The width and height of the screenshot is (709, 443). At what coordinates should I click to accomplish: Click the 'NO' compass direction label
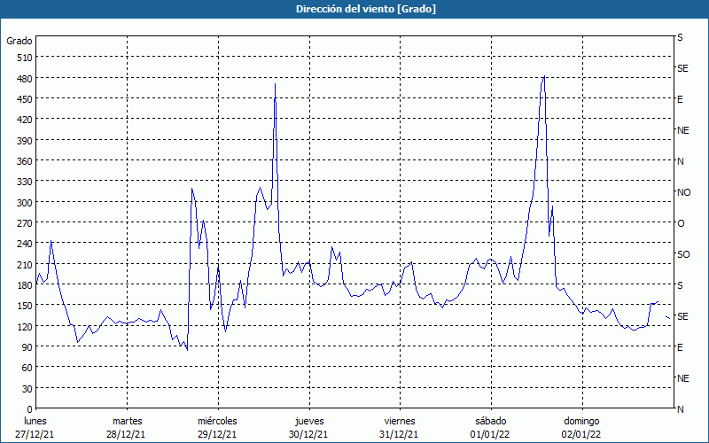pos(683,192)
